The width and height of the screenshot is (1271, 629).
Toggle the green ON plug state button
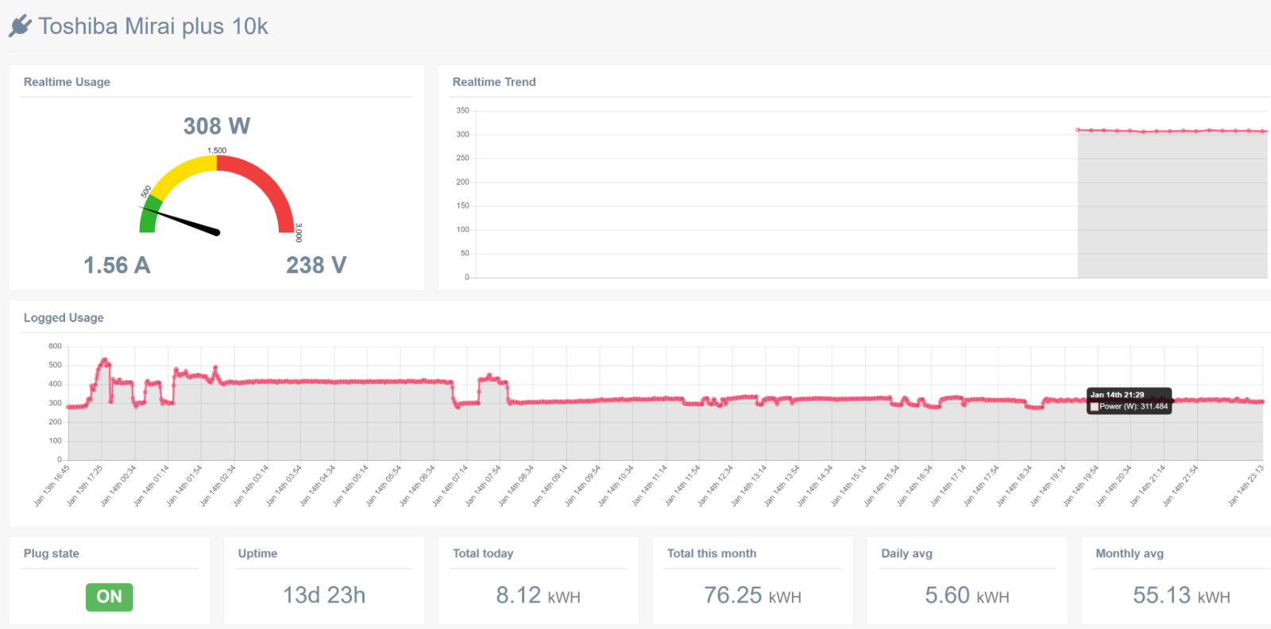[110, 596]
